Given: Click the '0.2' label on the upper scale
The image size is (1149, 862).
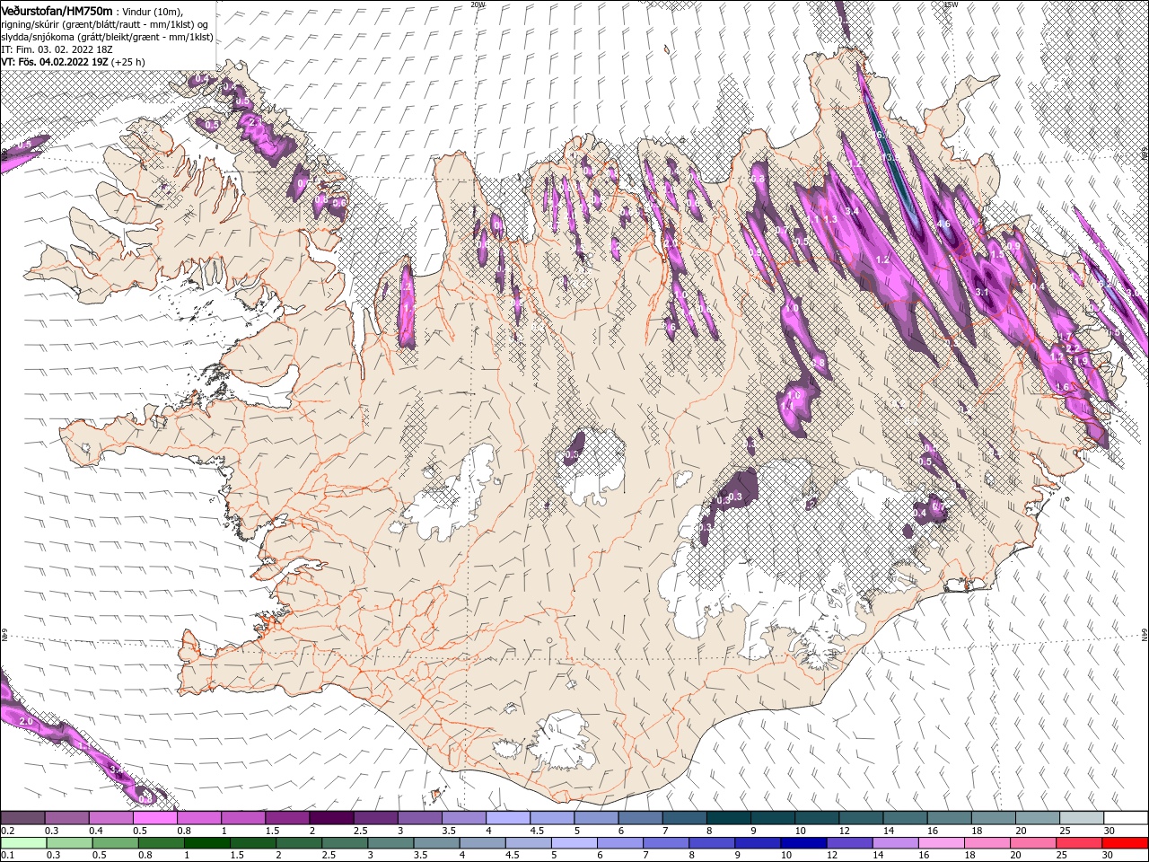Looking at the screenshot, I should (7, 830).
